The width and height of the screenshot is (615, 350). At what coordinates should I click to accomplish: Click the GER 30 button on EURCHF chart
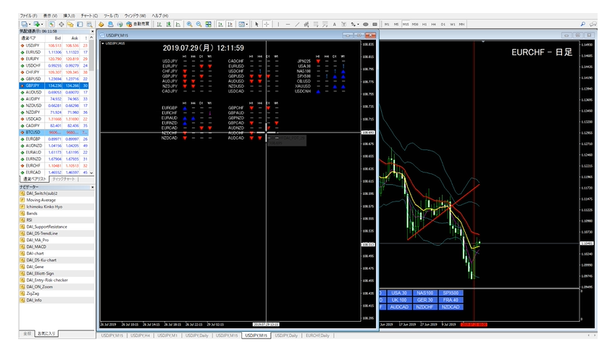tap(424, 300)
